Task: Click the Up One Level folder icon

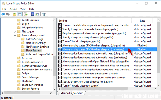Action: click(x=14, y=14)
